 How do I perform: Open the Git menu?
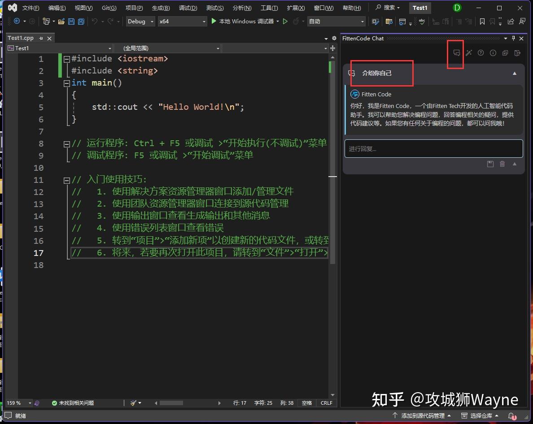(x=109, y=8)
